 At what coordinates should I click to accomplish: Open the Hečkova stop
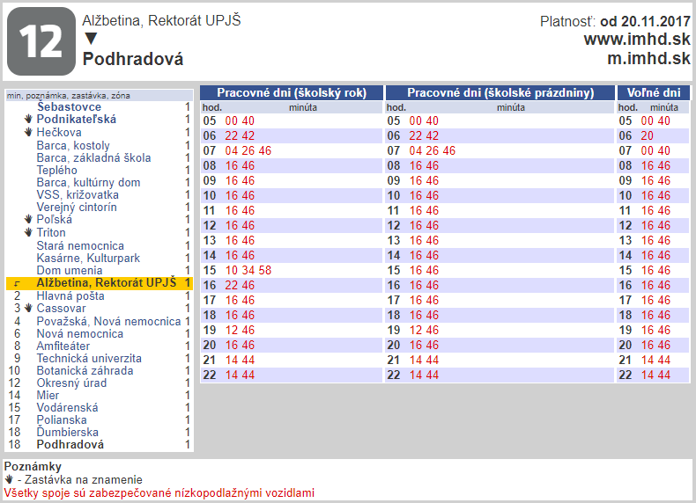coord(59,133)
